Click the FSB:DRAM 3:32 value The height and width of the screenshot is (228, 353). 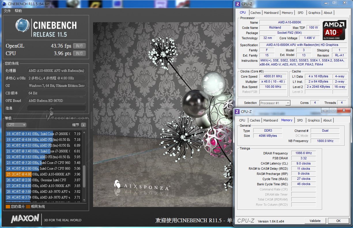click(303, 158)
